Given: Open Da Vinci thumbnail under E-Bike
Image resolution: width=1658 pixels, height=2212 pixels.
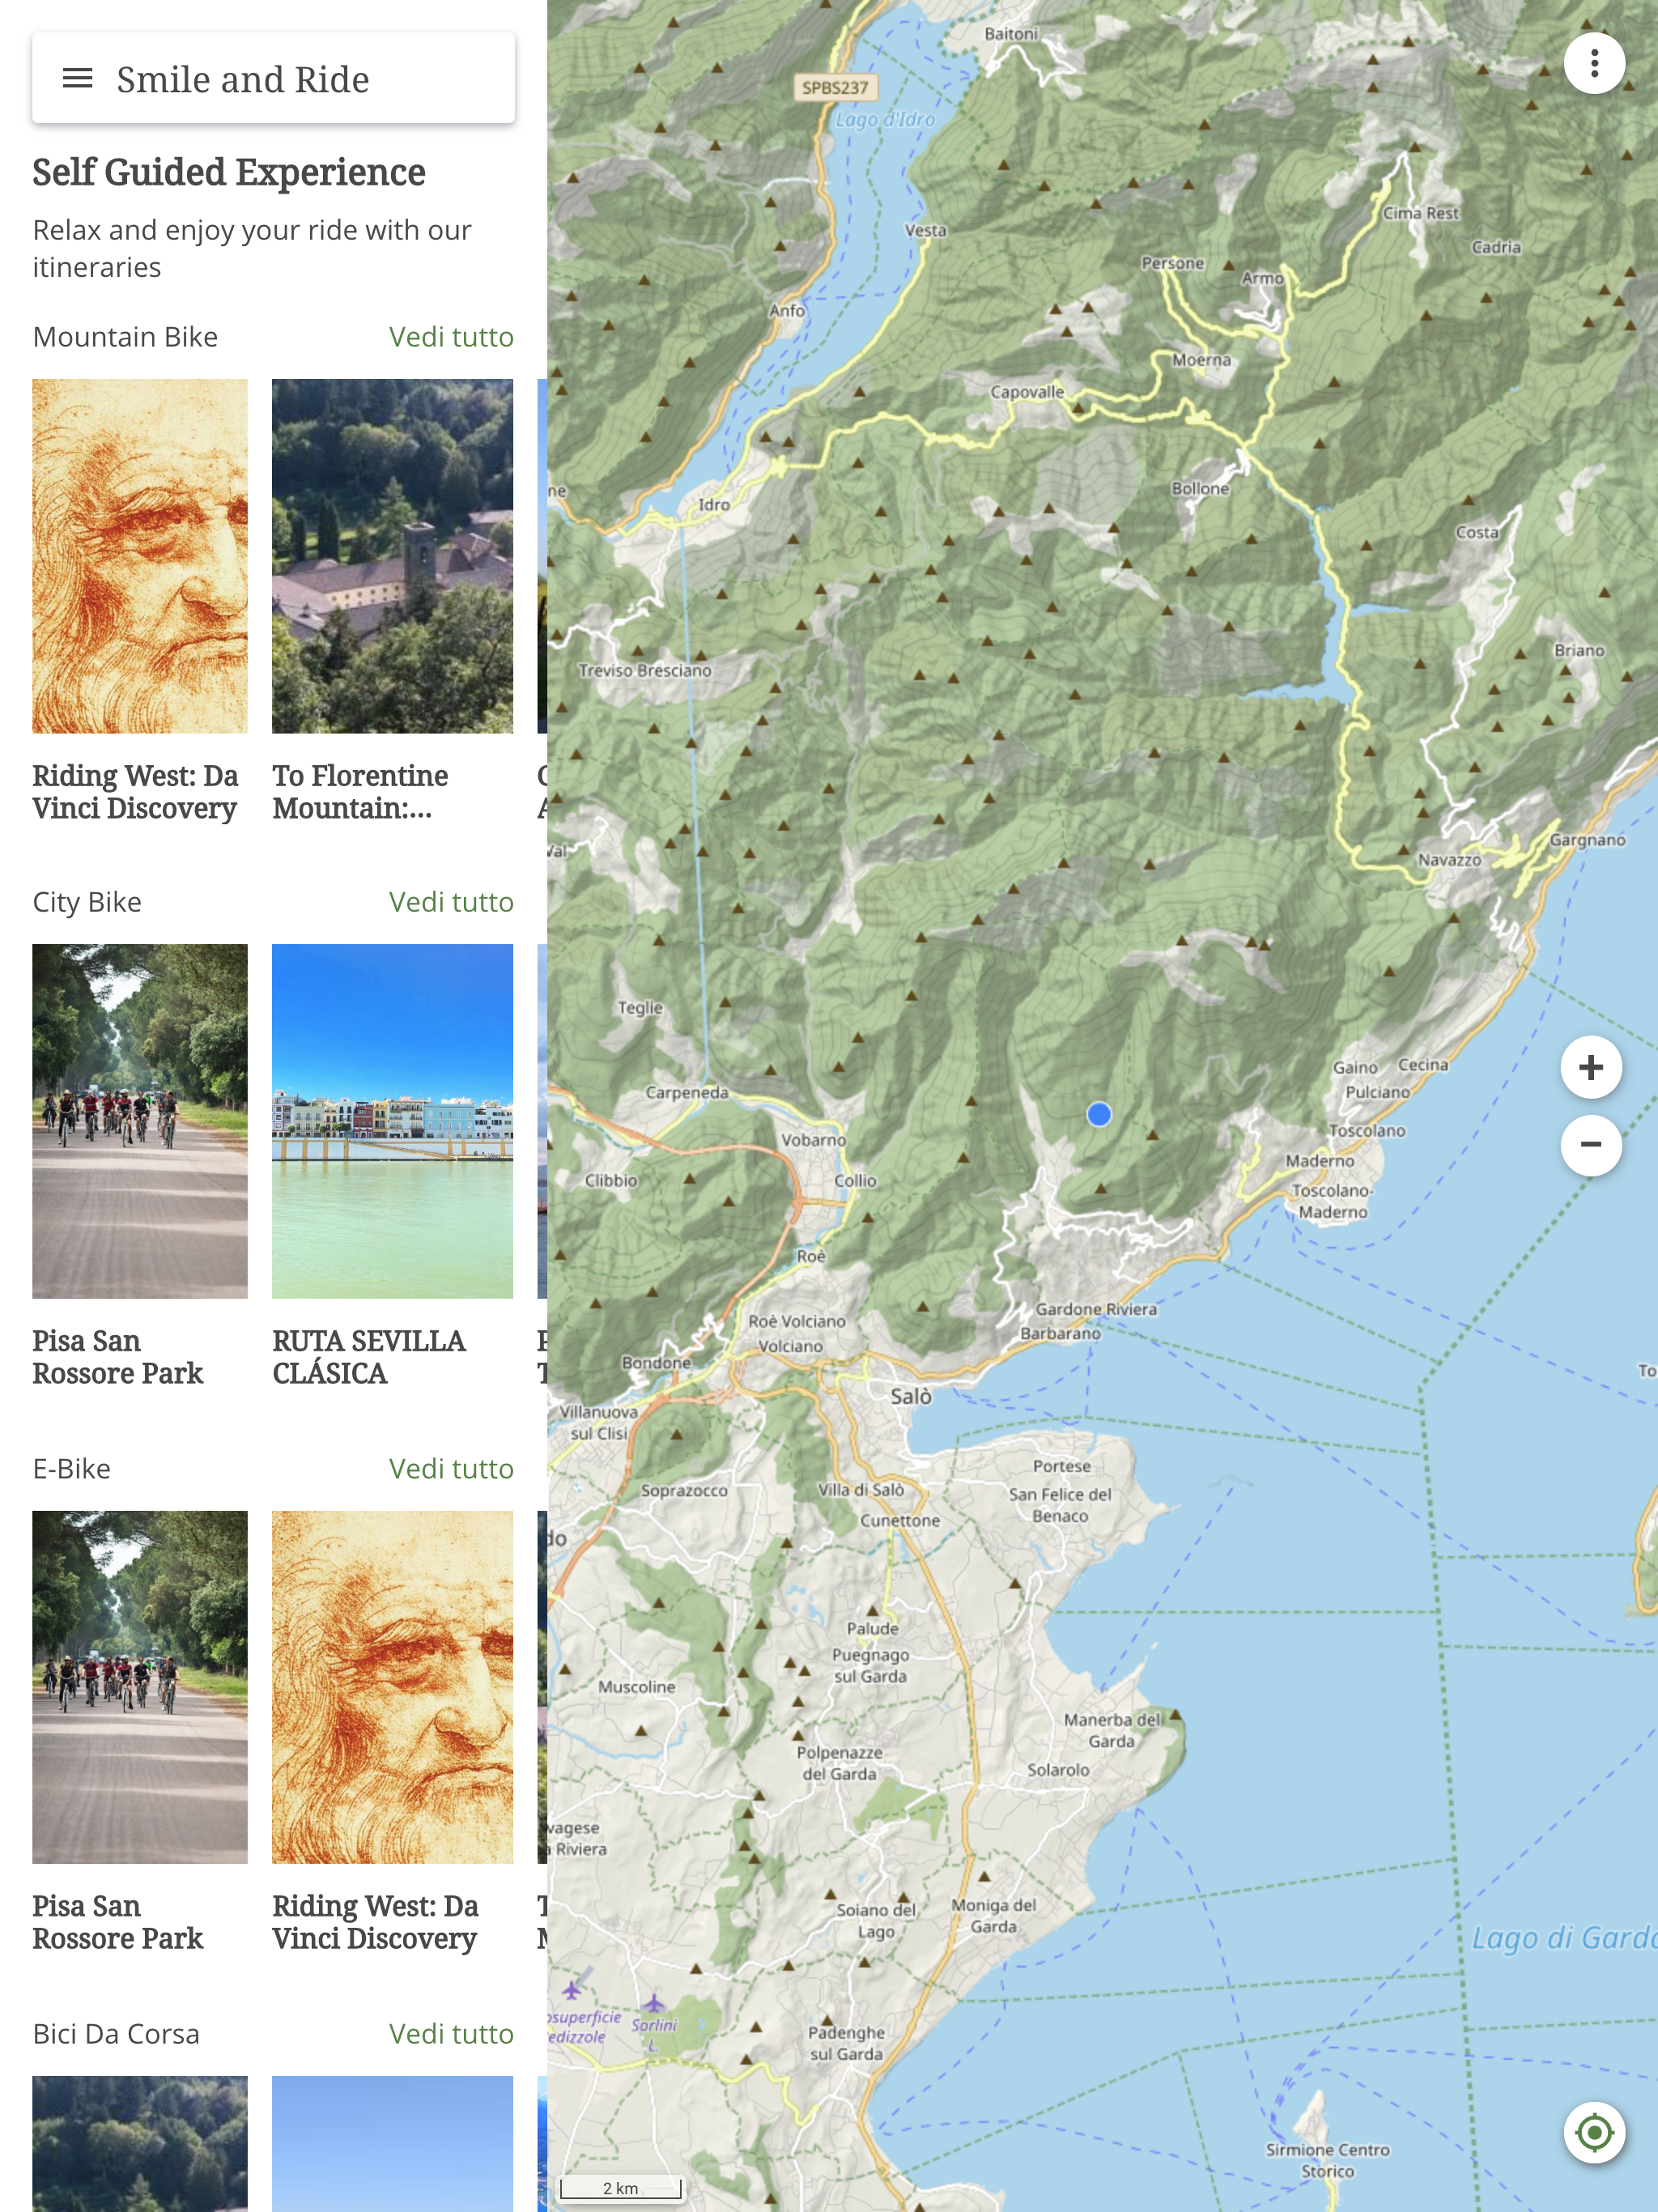Looking at the screenshot, I should point(393,1687).
